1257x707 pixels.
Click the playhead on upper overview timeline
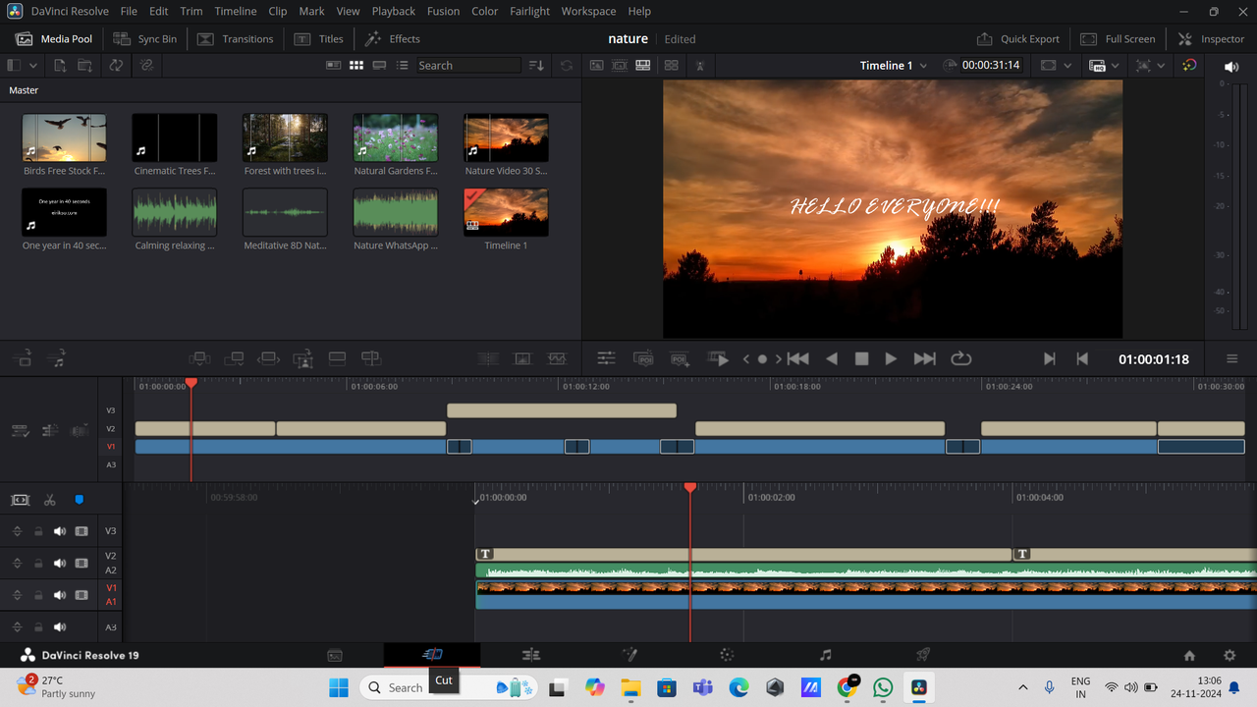click(x=191, y=382)
